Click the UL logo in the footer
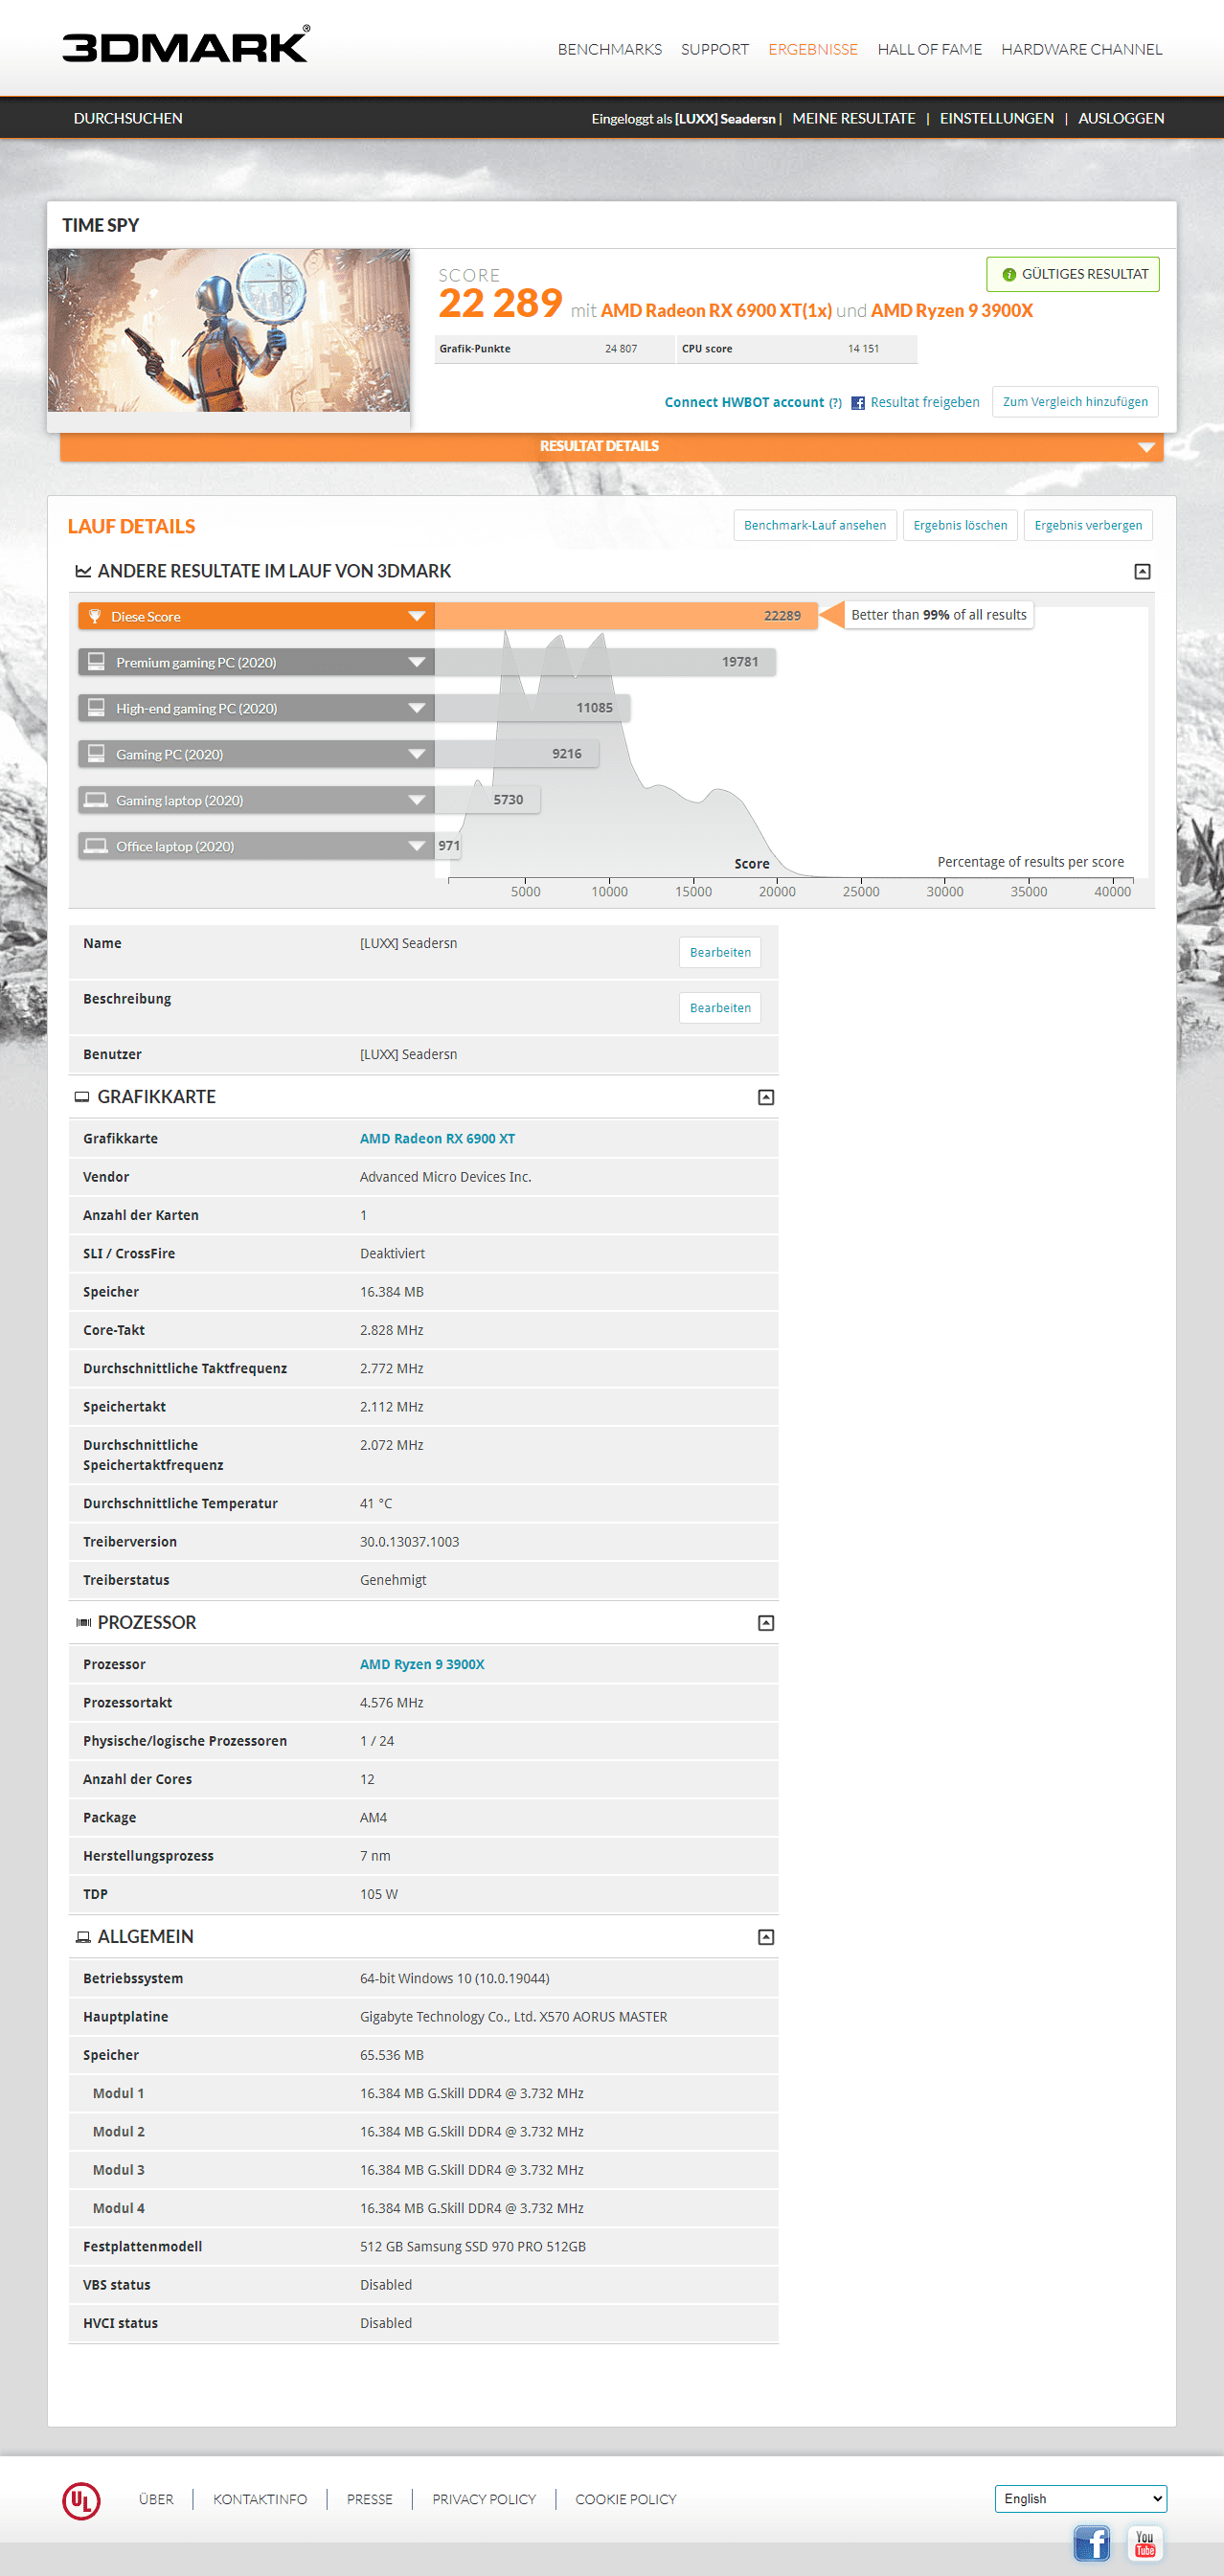Viewport: 1224px width, 2576px height. click(x=81, y=2500)
